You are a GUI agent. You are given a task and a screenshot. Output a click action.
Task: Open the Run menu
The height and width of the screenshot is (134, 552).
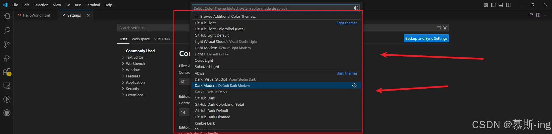click(78, 5)
